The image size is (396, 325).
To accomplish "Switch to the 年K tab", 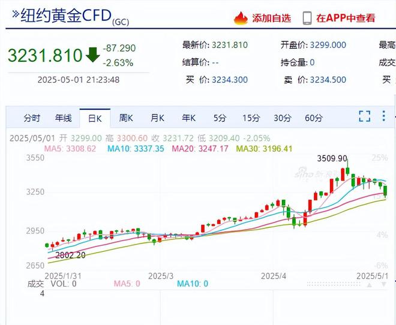I will click(x=189, y=118).
